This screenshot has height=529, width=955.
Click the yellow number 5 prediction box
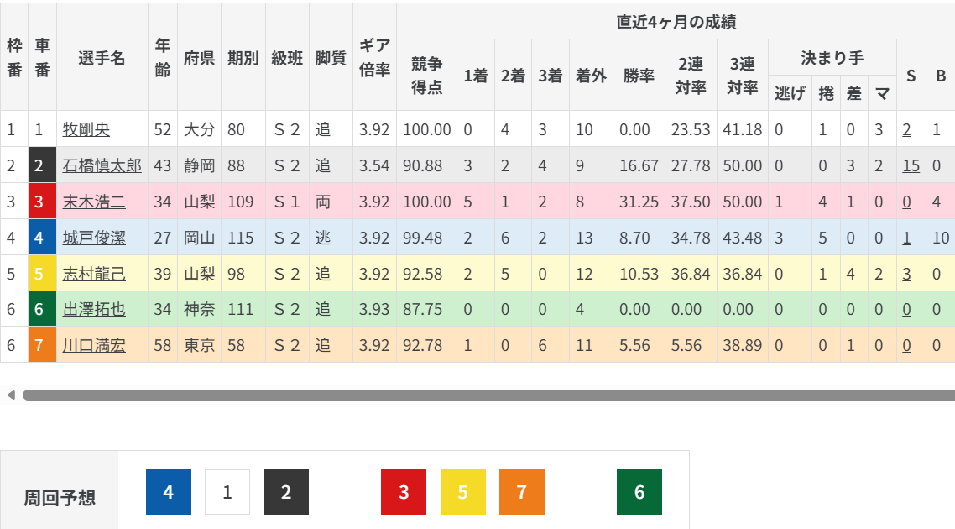tap(462, 492)
